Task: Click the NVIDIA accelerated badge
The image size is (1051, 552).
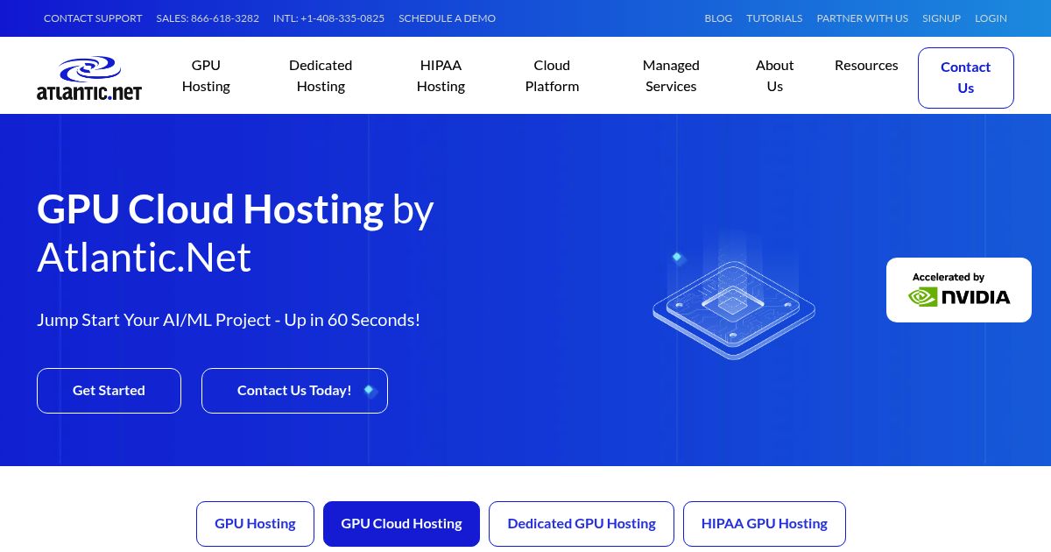Action: (958, 290)
